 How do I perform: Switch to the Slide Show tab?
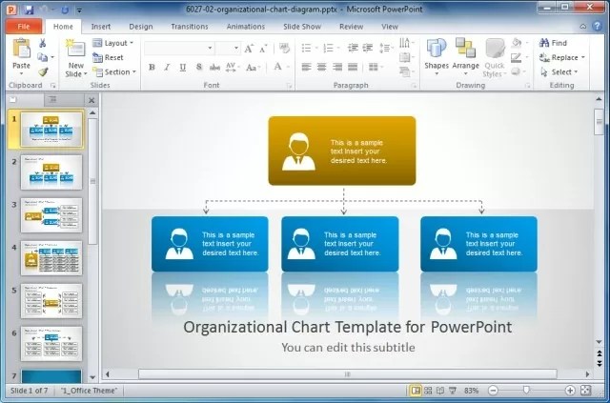point(302,27)
